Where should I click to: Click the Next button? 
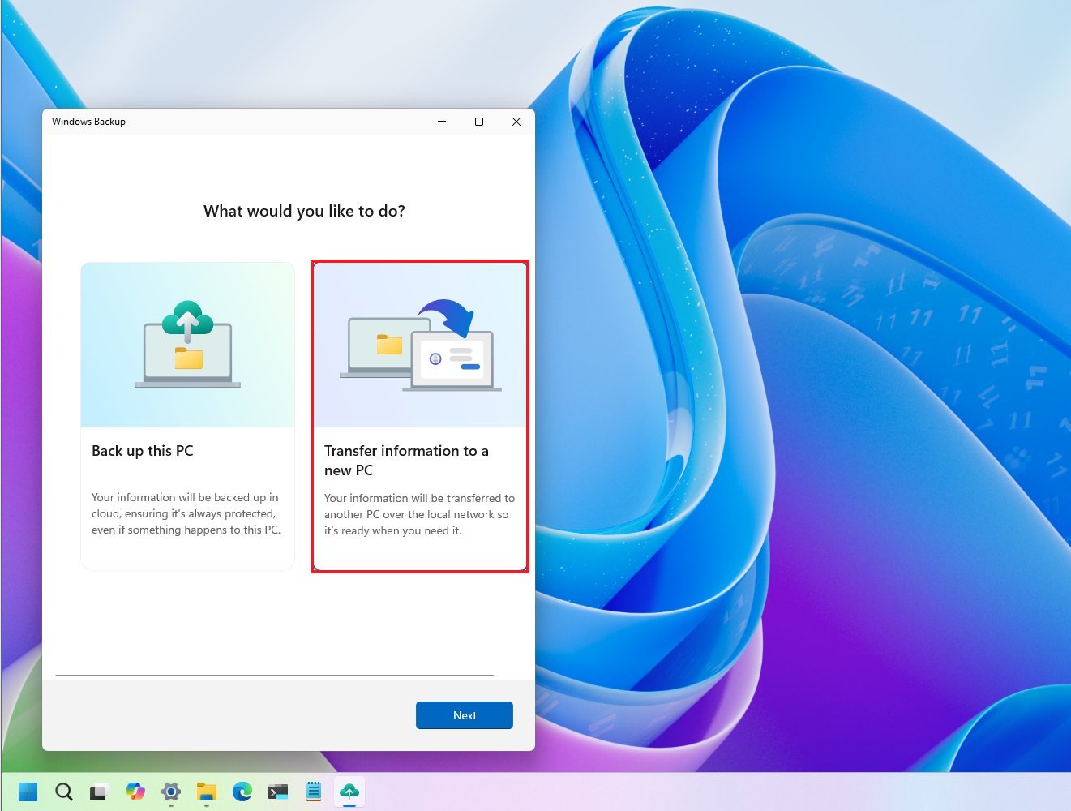464,715
